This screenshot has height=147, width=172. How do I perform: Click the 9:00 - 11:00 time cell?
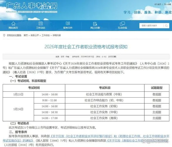50,101
